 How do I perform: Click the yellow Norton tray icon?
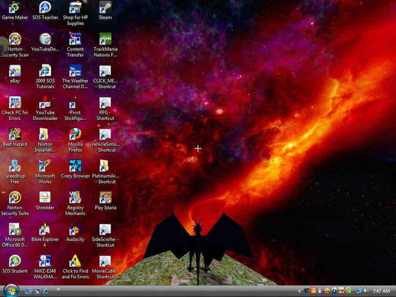(348, 291)
